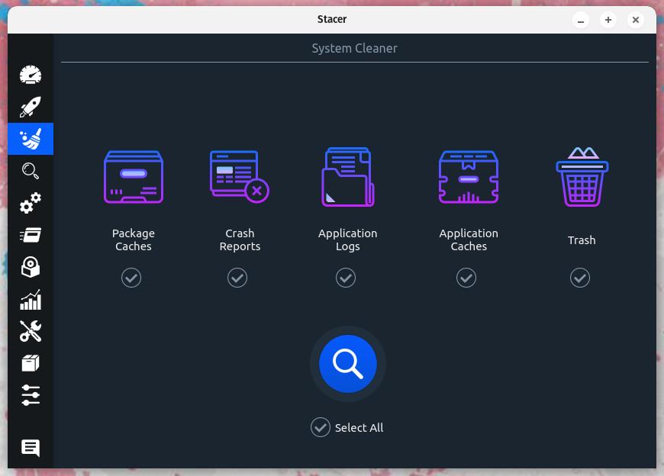Open the Processes panel icon

[31, 235]
